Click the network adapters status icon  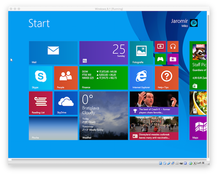(x=173, y=163)
